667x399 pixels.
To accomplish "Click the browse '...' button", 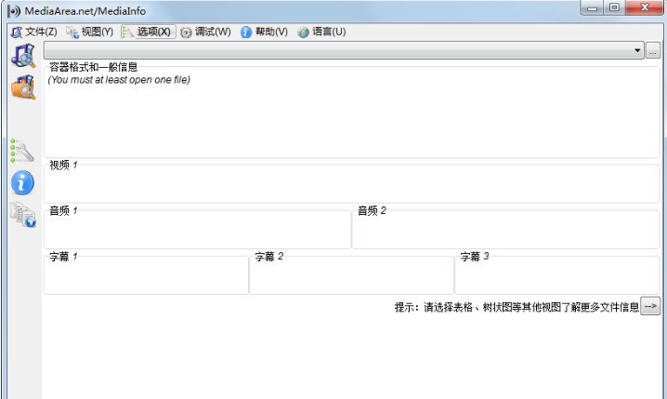I will point(652,50).
